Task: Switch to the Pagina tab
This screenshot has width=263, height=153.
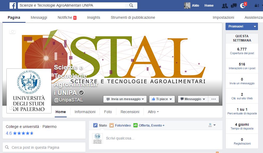Action: (x=14, y=17)
